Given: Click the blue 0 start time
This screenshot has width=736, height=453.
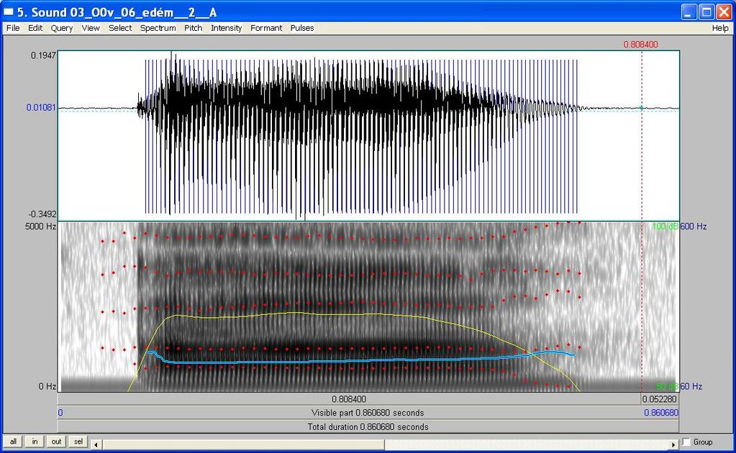Looking at the screenshot, I should 60,413.
